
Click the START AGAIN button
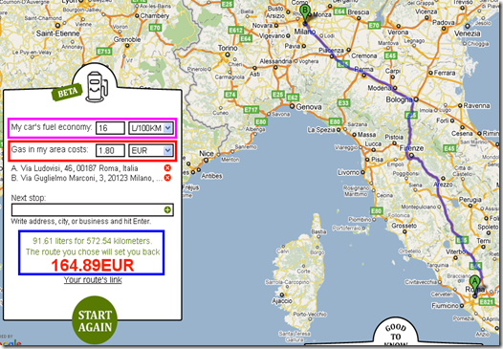click(x=95, y=320)
